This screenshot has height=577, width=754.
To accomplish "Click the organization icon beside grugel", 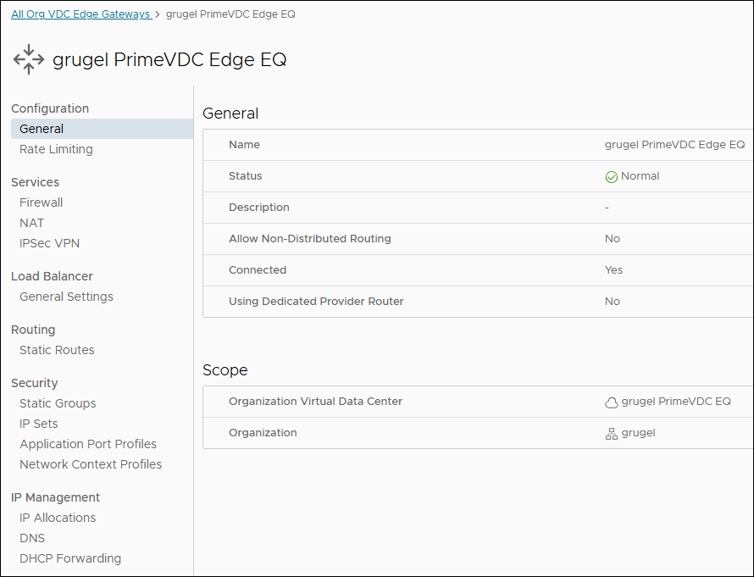I will 611,434.
